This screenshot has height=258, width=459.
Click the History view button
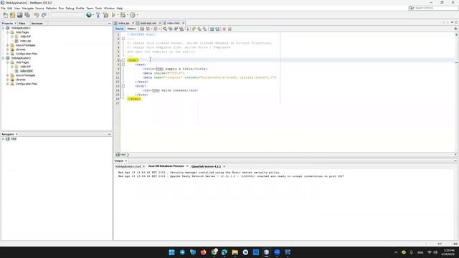pos(131,29)
